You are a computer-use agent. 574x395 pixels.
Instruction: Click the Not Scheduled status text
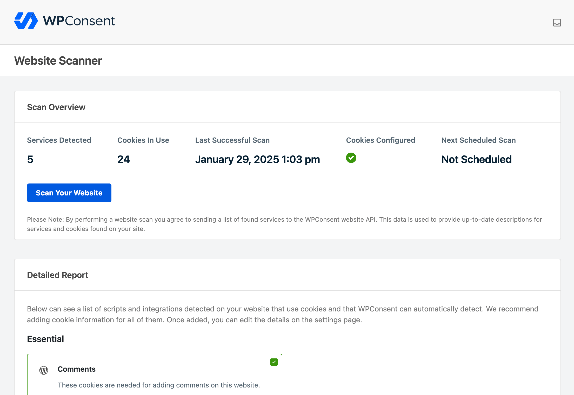click(x=476, y=159)
